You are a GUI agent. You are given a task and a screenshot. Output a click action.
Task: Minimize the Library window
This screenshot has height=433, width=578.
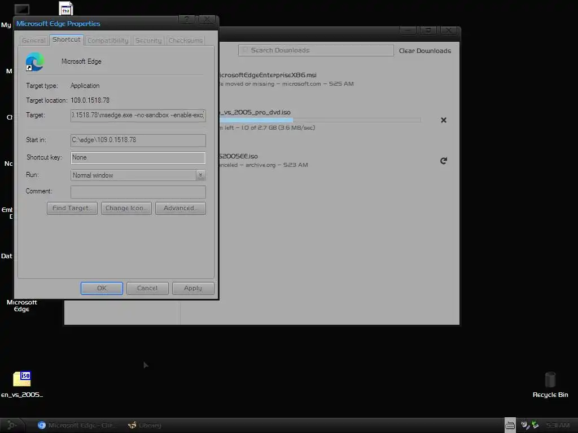pos(408,30)
